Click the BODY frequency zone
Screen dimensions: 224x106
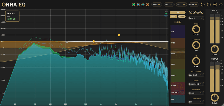click(x=177, y=76)
